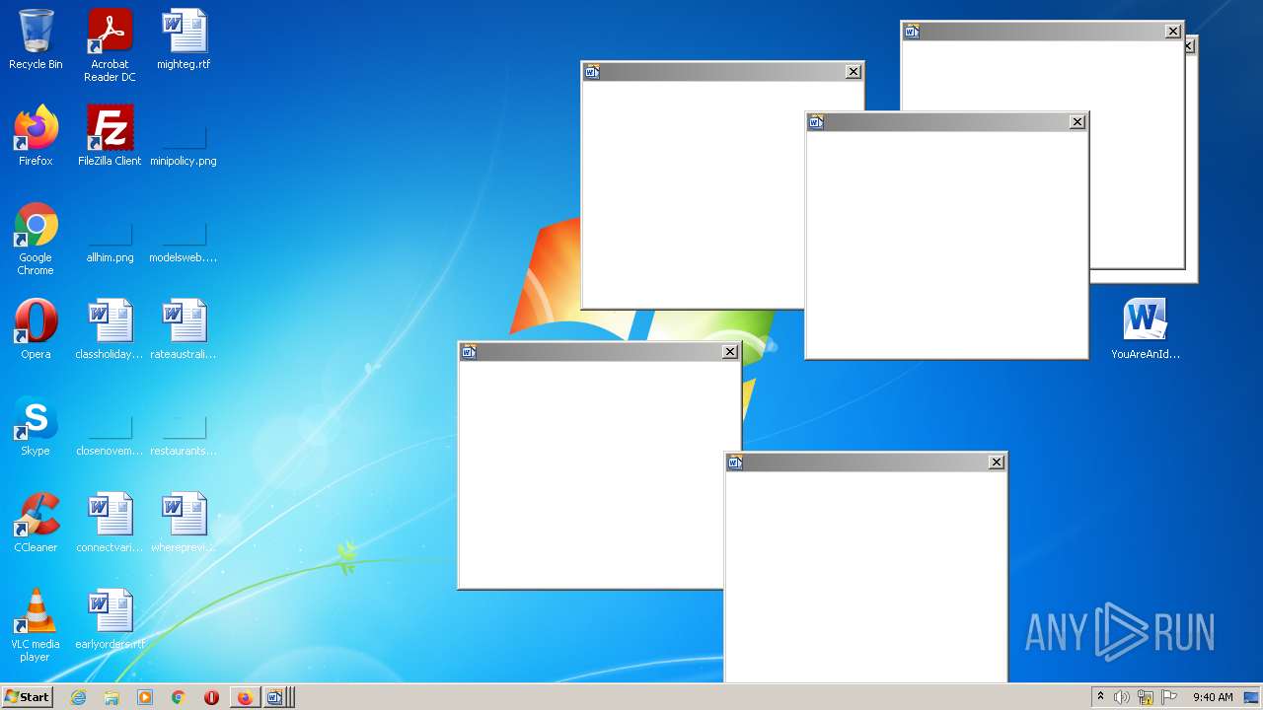The image size is (1263, 710).
Task: Open system menu icon of window cut off by taskbar
Action: point(734,462)
